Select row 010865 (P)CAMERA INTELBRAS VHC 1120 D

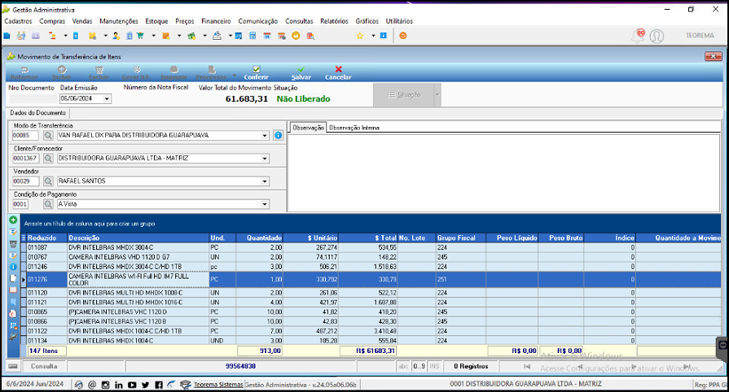click(x=370, y=311)
